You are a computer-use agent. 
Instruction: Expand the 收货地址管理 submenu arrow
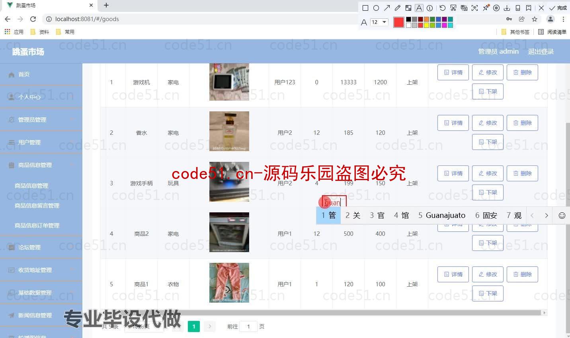(x=72, y=270)
